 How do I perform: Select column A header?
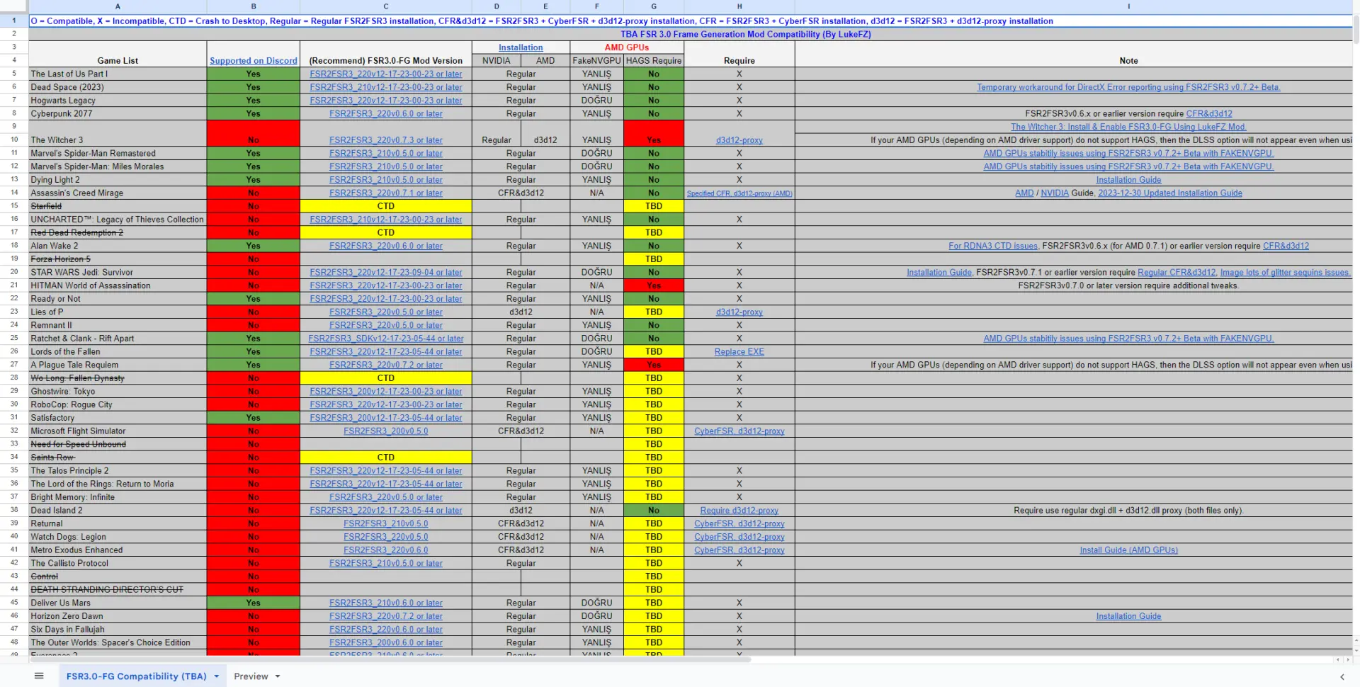coord(118,6)
